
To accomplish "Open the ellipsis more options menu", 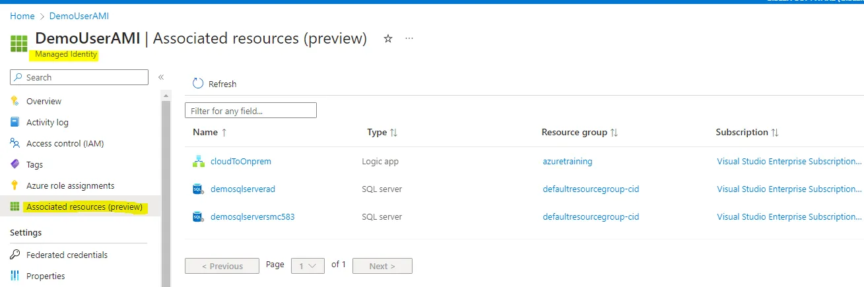I will tap(409, 38).
